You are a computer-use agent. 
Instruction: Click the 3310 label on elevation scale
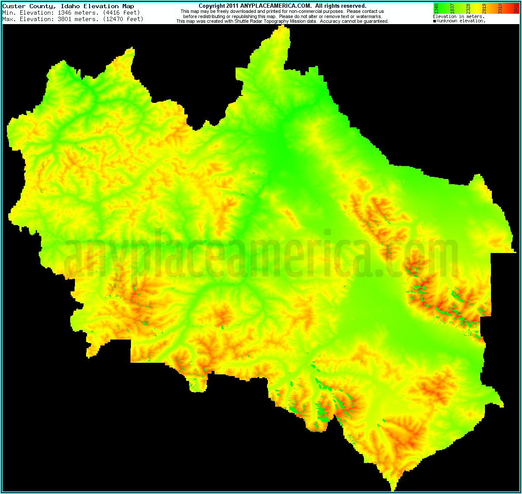point(500,8)
